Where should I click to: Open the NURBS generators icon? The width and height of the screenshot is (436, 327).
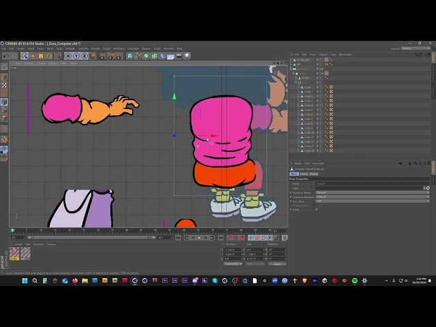tap(146, 56)
